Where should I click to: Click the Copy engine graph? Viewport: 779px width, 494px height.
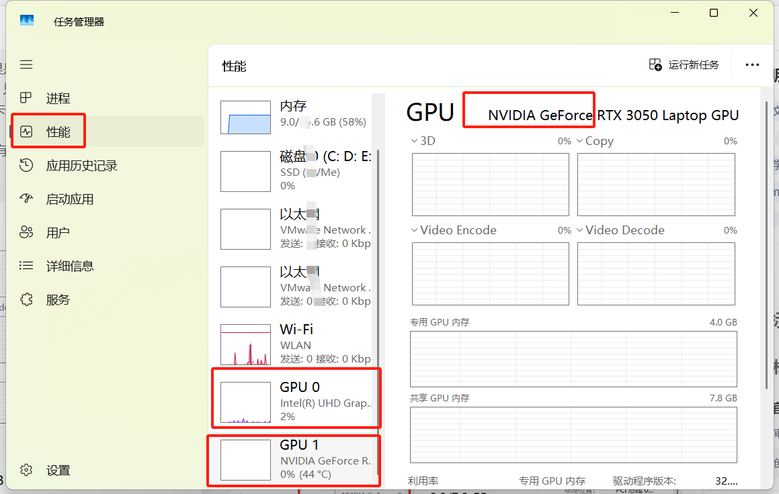point(656,185)
